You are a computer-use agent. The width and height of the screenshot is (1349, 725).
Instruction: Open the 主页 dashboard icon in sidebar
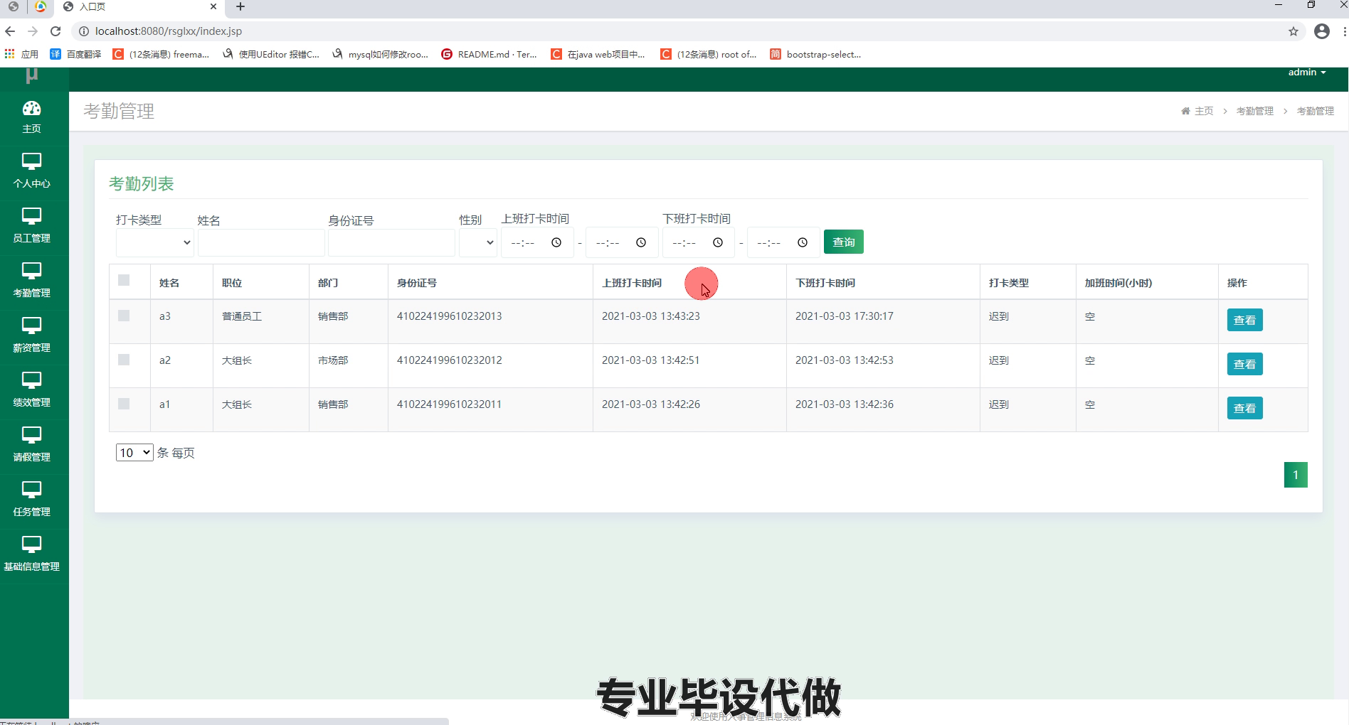click(x=31, y=108)
